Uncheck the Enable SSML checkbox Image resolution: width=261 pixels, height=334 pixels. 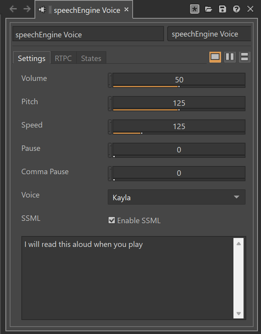click(112, 220)
